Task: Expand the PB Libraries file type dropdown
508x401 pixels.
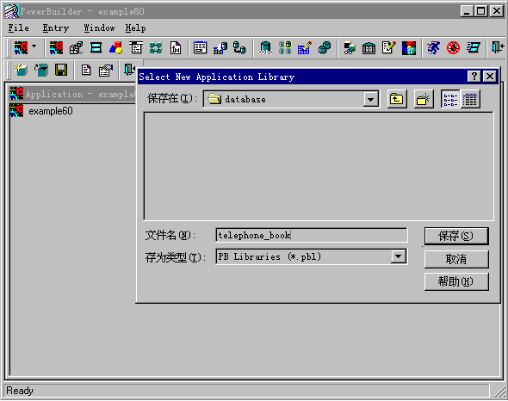Action: (x=398, y=256)
